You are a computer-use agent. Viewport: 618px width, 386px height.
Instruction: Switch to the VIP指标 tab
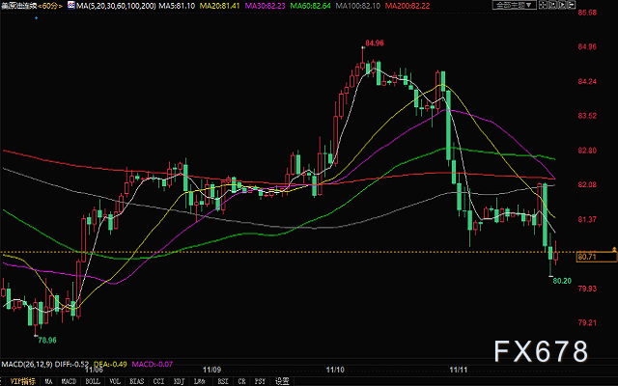coord(22,381)
